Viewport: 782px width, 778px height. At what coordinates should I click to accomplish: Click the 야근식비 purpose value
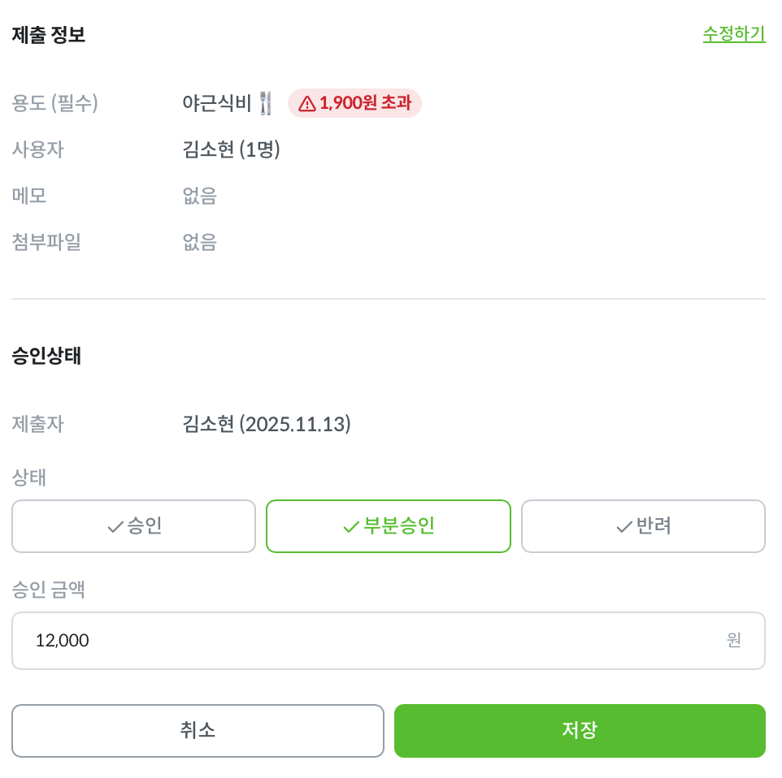click(x=217, y=103)
